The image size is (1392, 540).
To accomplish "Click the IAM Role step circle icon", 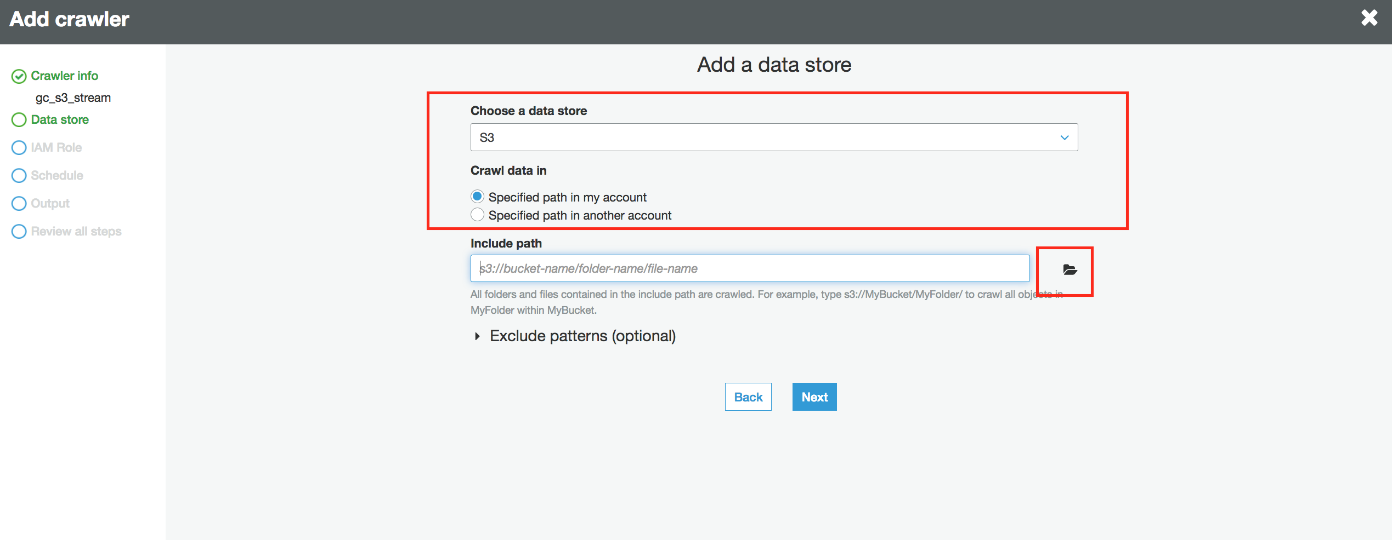I will (19, 148).
